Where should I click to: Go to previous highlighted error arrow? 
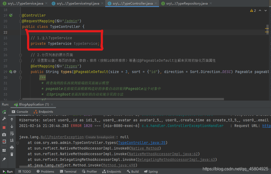tap(260, 10)
